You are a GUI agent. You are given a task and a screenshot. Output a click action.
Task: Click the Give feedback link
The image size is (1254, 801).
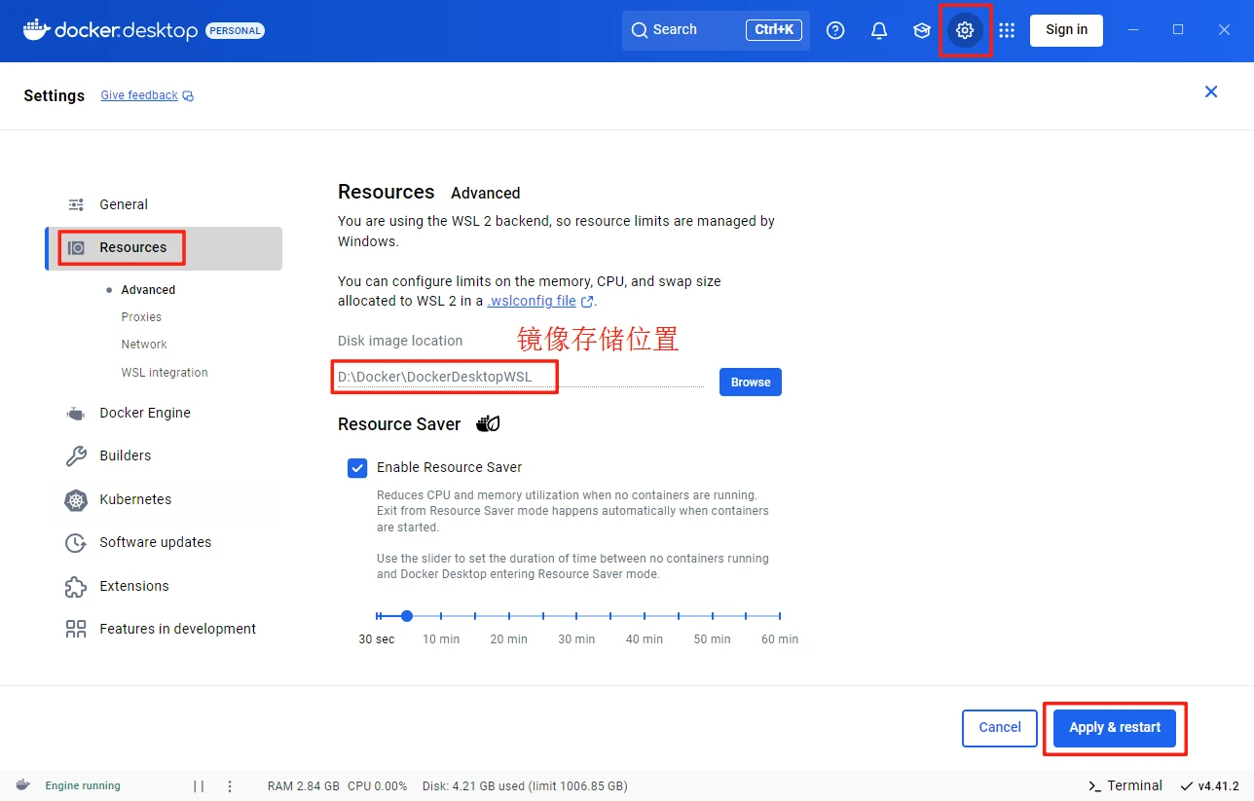(x=139, y=95)
